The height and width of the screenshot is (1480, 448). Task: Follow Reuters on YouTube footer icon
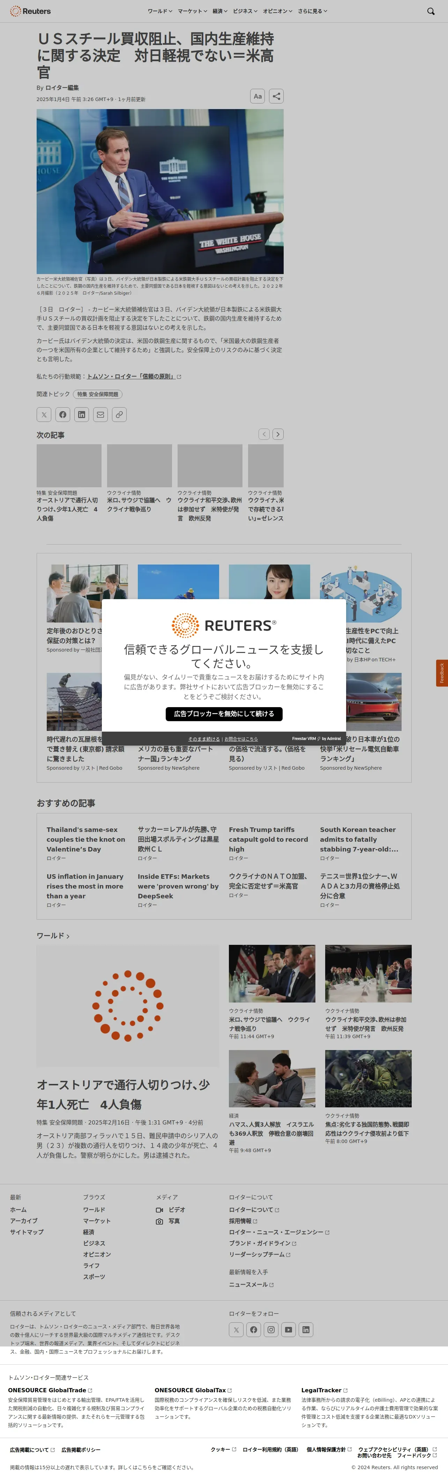[x=289, y=1329]
